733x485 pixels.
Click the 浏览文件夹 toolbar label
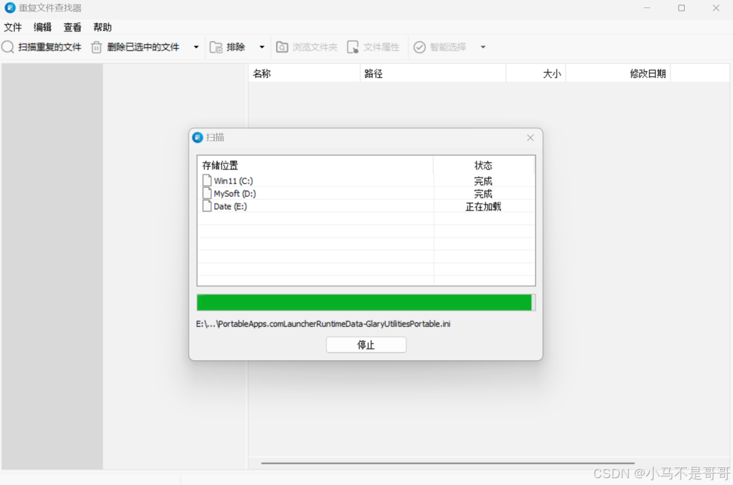315,47
